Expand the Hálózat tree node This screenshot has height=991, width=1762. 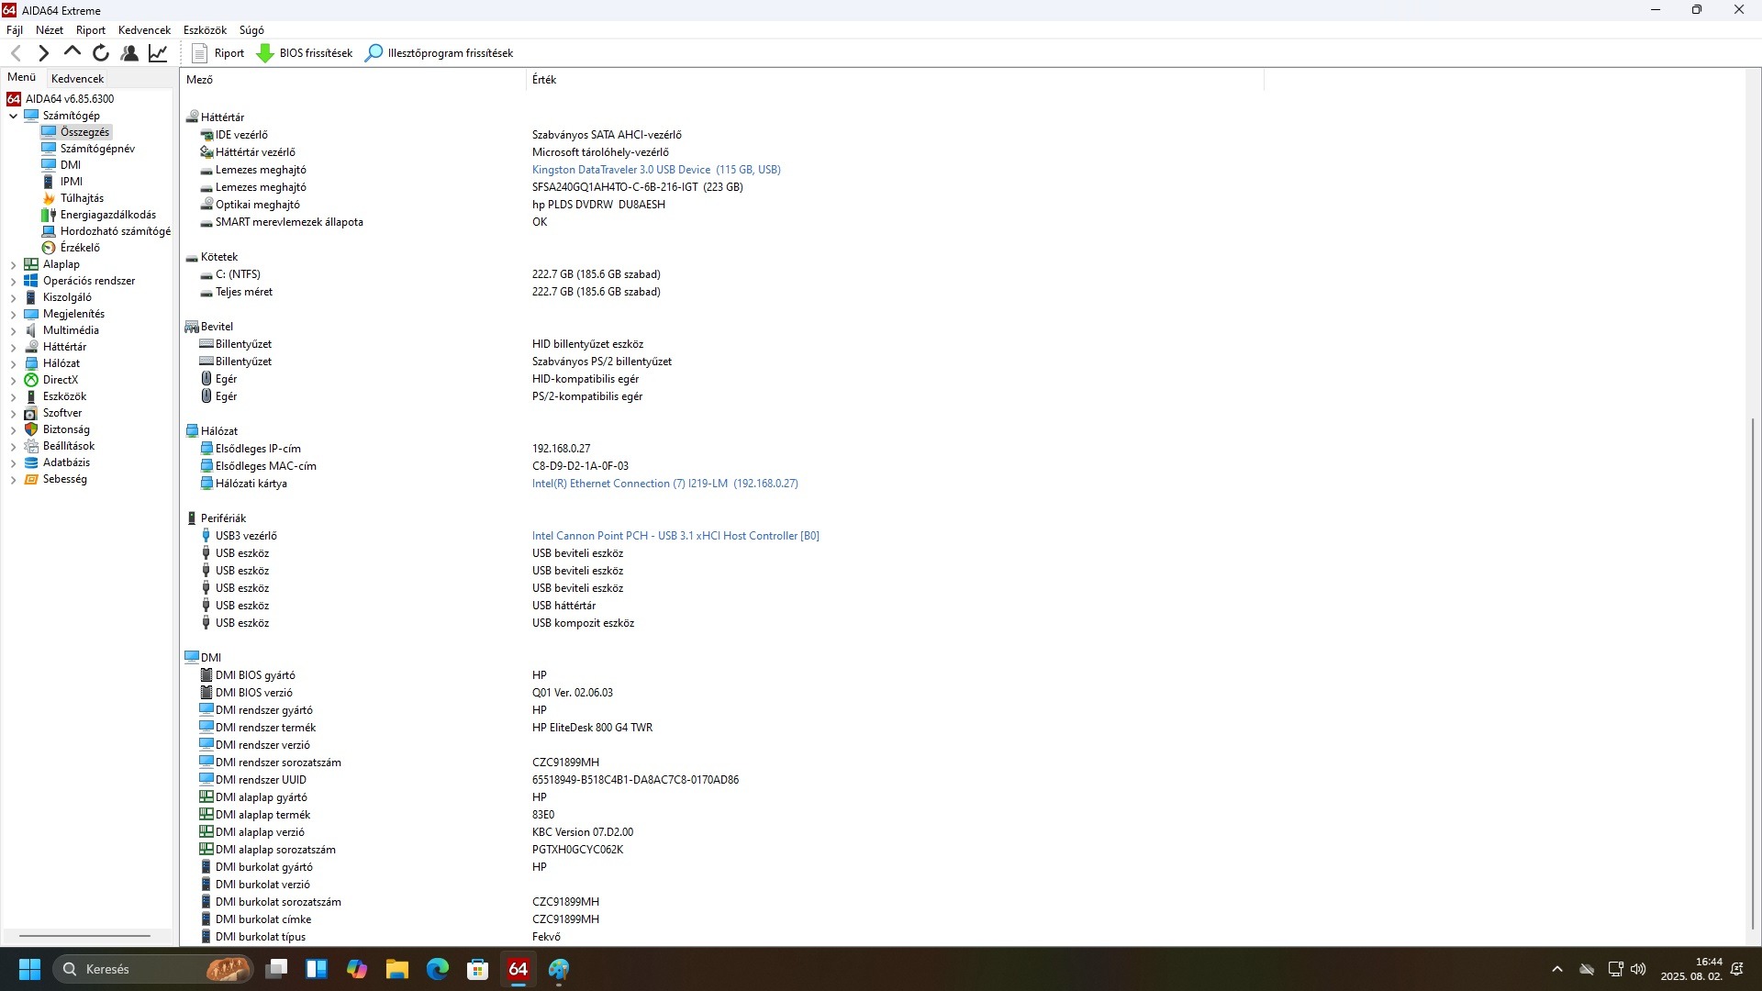(x=13, y=364)
